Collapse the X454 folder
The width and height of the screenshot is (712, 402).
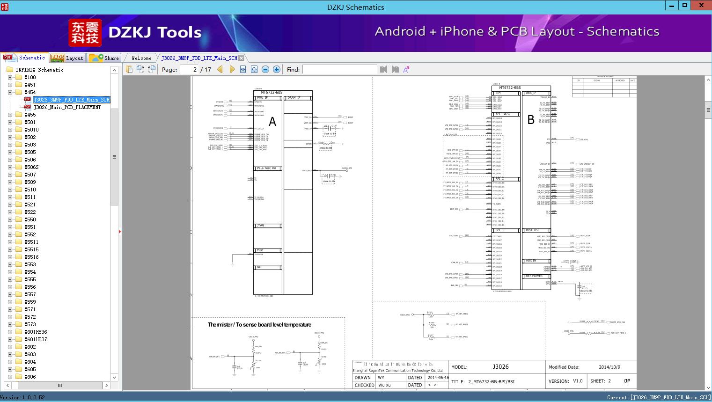tap(10, 92)
